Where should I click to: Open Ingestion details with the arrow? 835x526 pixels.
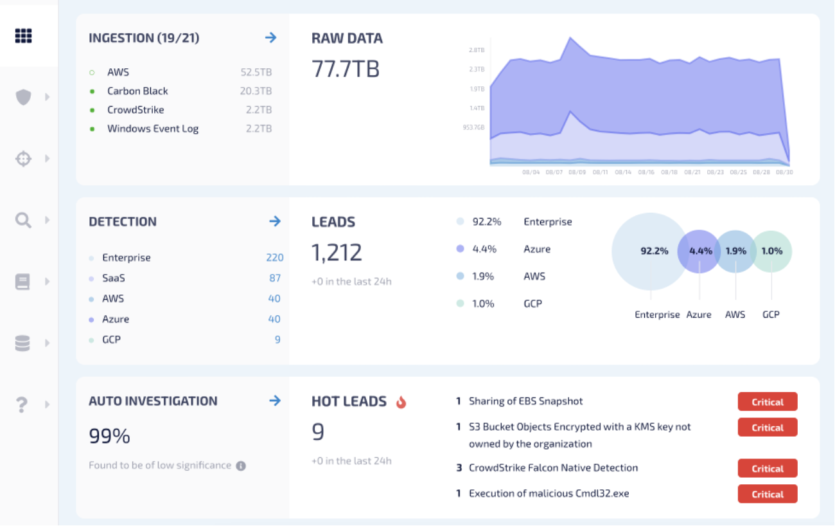click(270, 38)
